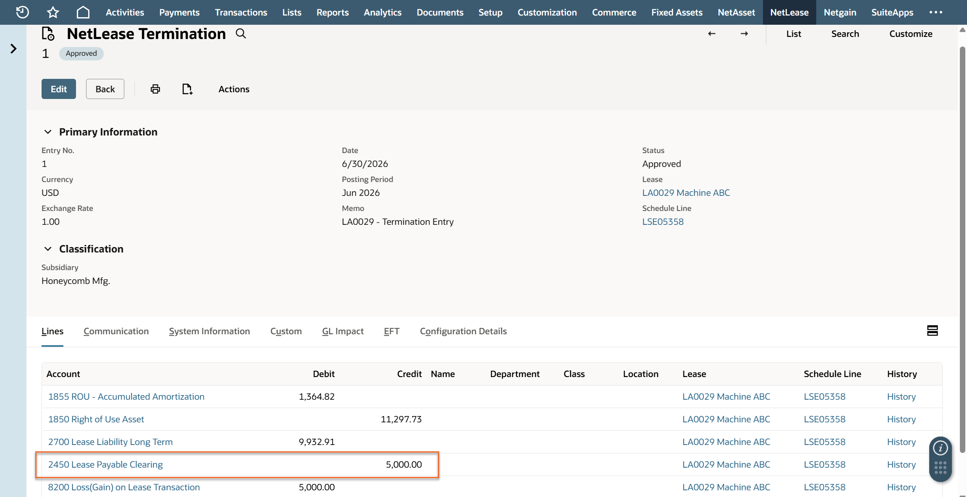This screenshot has width=967, height=497.
Task: Go to next record arrow
Action: [744, 34]
